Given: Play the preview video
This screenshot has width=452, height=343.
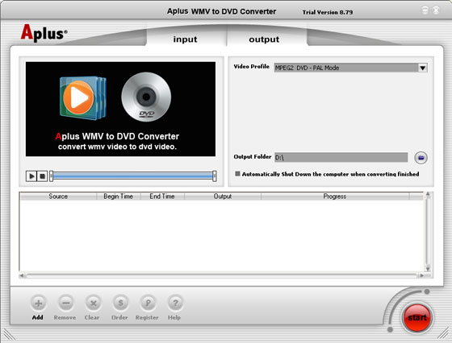Looking at the screenshot, I should 31,176.
